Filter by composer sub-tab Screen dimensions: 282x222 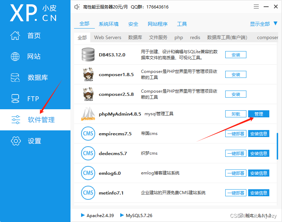(268, 38)
